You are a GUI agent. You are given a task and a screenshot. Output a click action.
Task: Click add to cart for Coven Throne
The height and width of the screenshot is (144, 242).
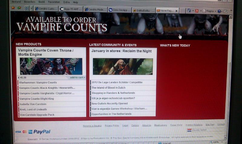(x=77, y=77)
